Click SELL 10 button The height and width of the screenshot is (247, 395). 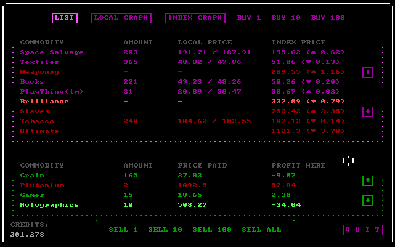(165, 230)
